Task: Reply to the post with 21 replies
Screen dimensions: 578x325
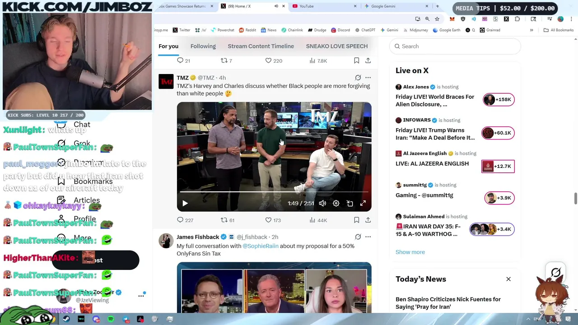Action: click(183, 60)
